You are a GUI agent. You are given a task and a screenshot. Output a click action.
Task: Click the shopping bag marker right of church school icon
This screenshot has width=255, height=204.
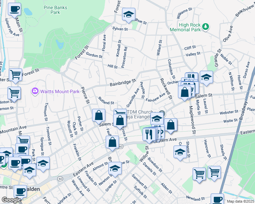[x=171, y=125]
